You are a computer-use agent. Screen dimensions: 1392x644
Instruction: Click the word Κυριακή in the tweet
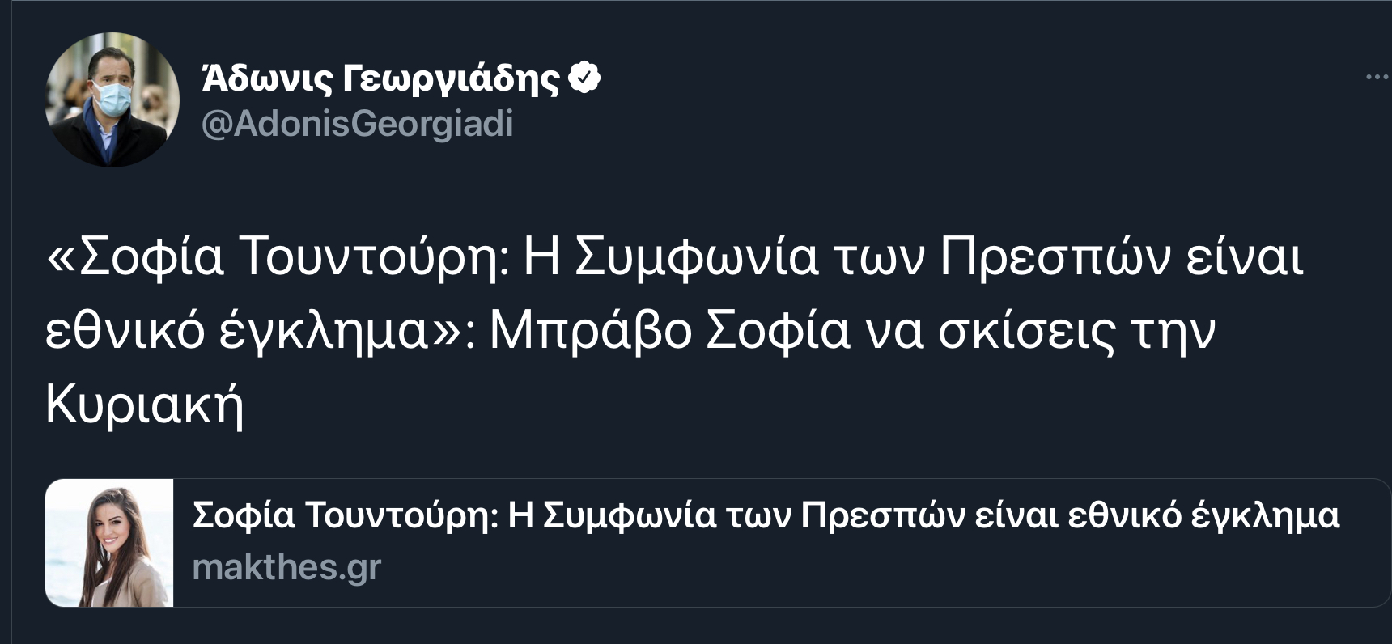tap(145, 404)
